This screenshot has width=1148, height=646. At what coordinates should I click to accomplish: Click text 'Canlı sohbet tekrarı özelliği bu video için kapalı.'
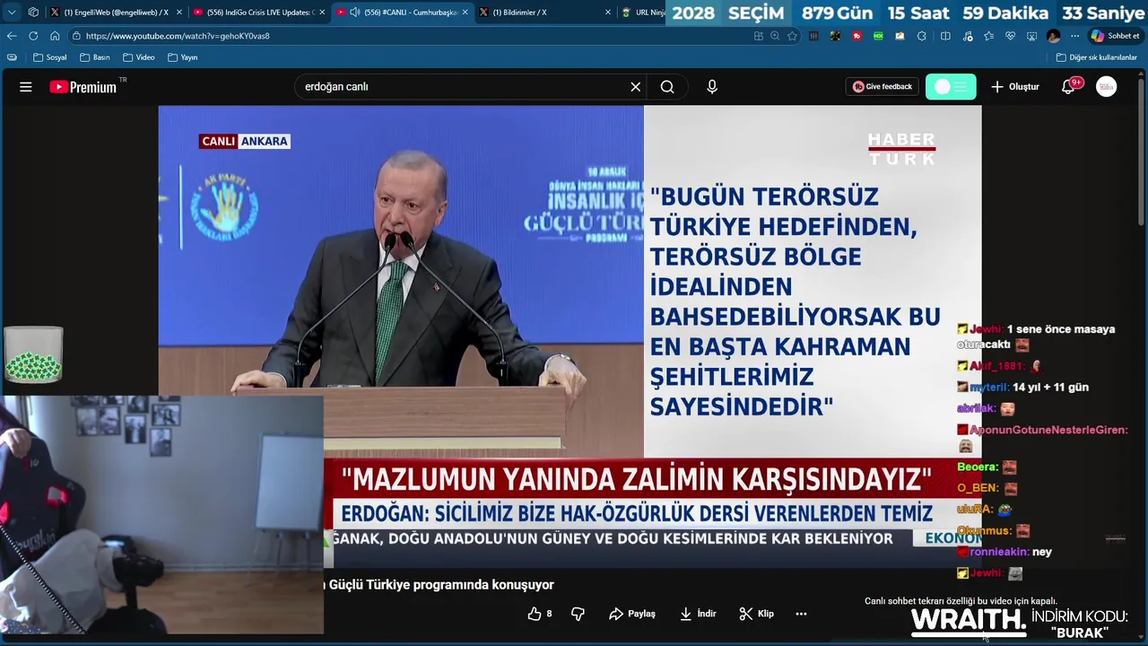click(961, 601)
